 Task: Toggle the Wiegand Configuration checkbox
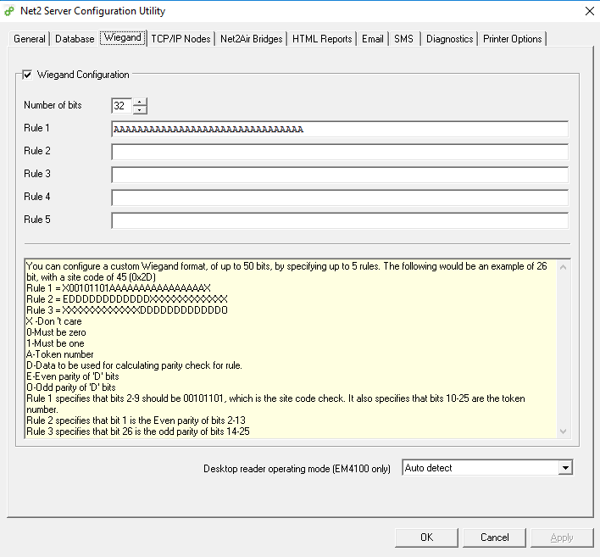(x=27, y=75)
